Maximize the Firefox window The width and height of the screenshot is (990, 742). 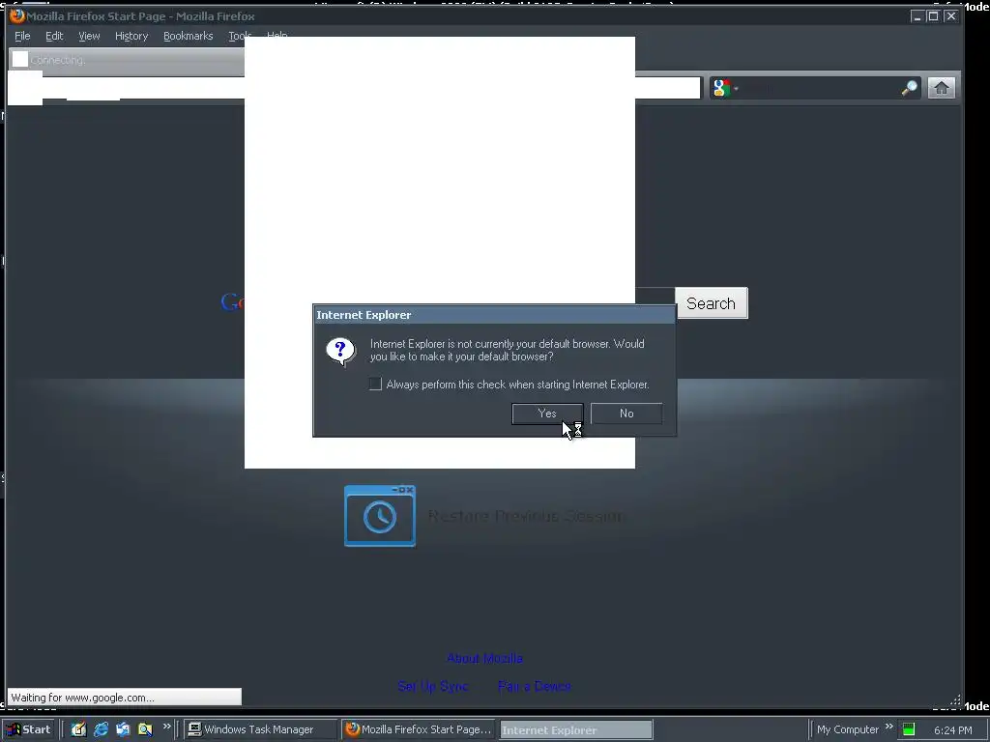(933, 15)
